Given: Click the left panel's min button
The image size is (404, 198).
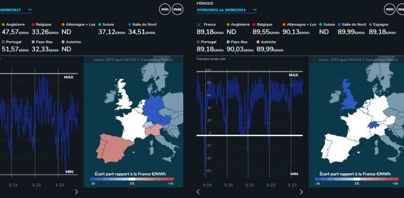Looking at the screenshot, I should point(165,10).
